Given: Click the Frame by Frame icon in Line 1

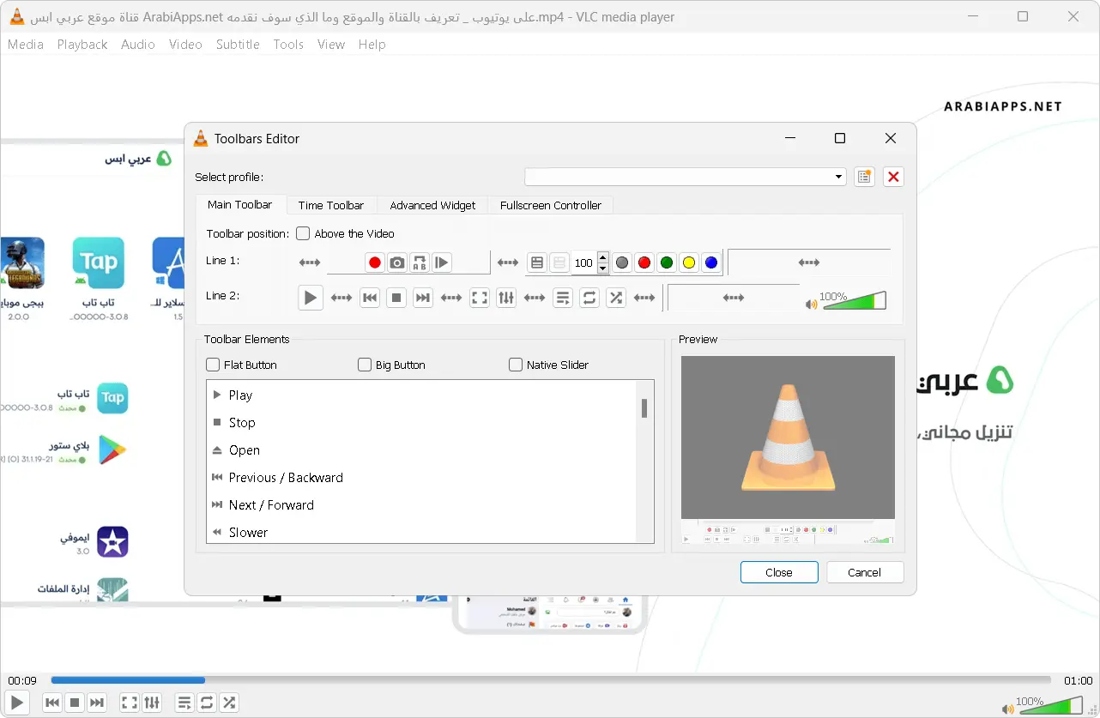Looking at the screenshot, I should tap(440, 262).
